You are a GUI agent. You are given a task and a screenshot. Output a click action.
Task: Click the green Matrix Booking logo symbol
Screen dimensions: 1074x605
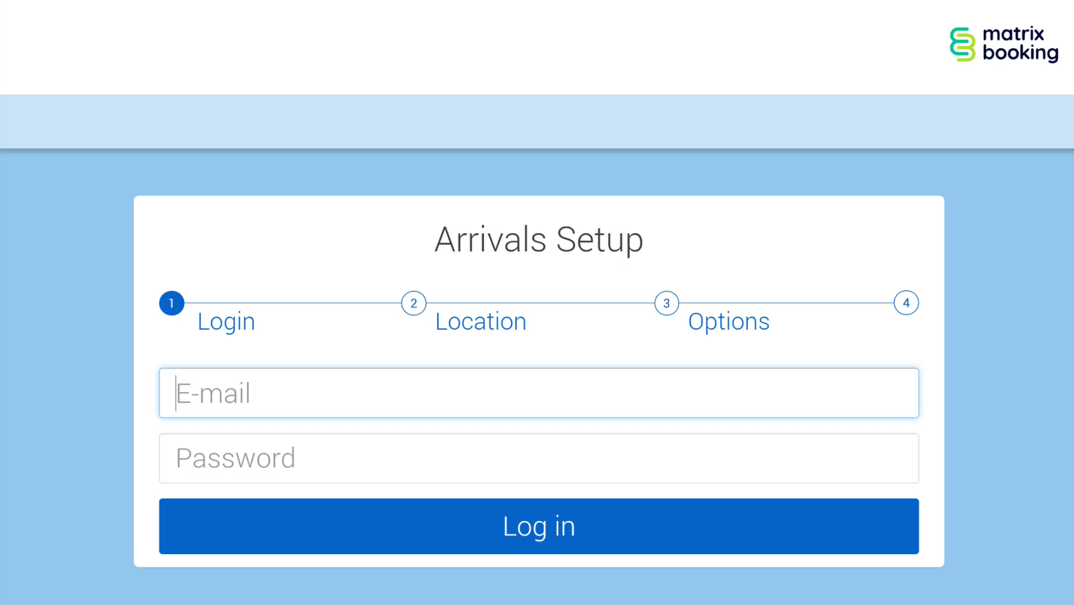(x=962, y=45)
